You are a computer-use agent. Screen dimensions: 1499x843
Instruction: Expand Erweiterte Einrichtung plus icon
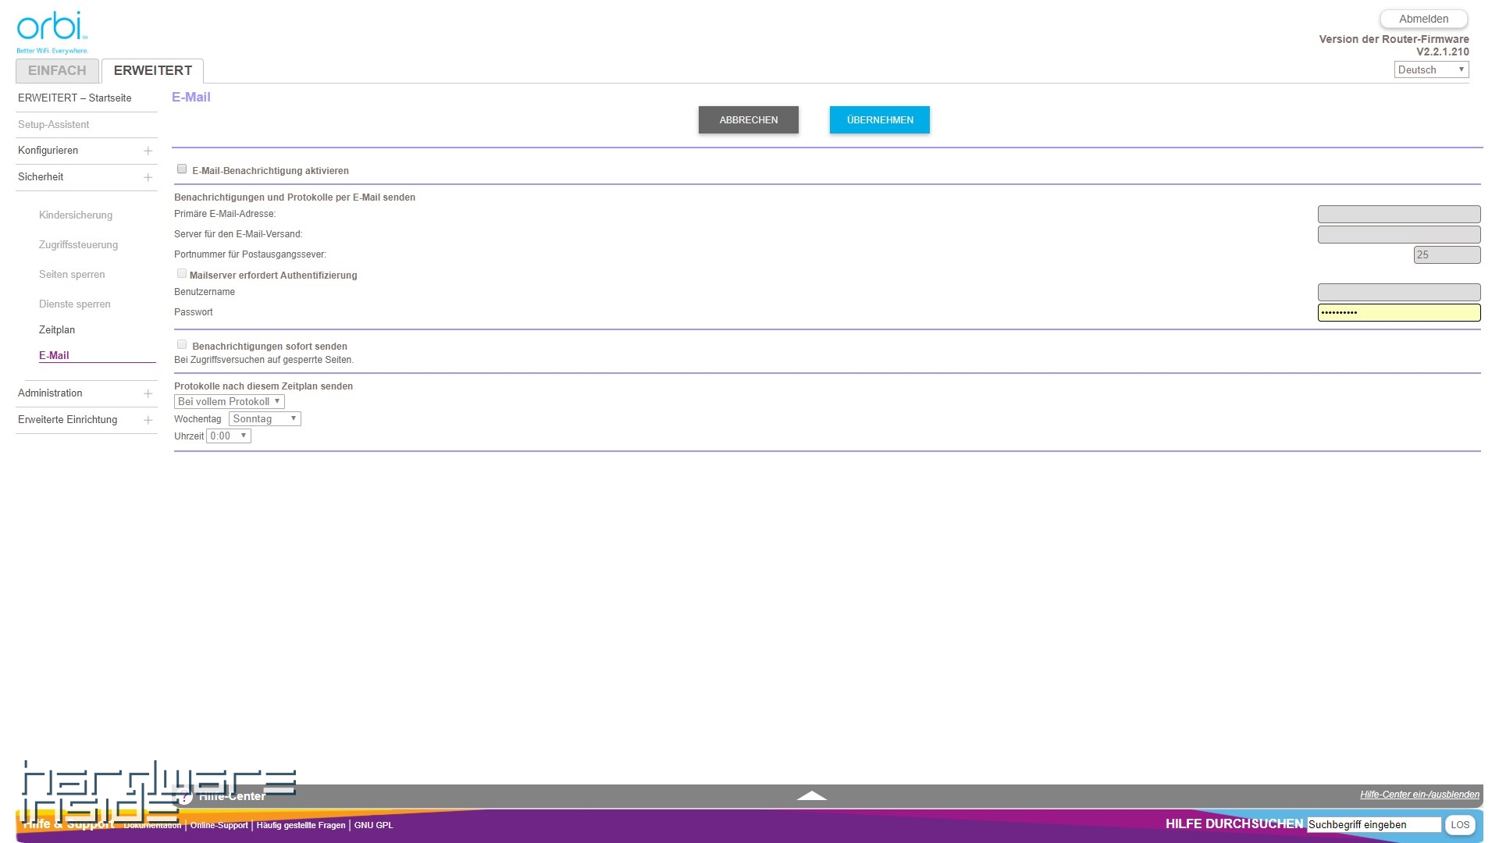pyautogui.click(x=148, y=420)
